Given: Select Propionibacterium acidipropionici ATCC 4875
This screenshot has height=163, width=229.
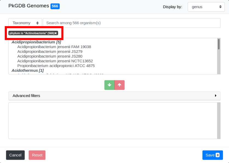Looking at the screenshot, I should (56, 66).
